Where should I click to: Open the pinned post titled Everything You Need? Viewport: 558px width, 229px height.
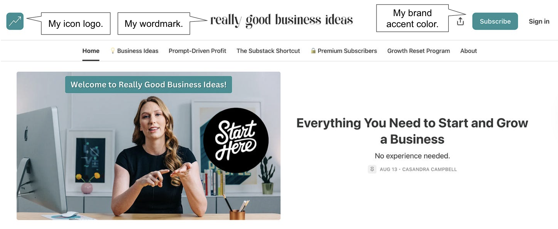coord(412,130)
